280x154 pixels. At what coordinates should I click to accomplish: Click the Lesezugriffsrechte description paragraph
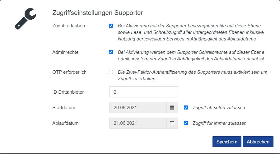point(189,33)
